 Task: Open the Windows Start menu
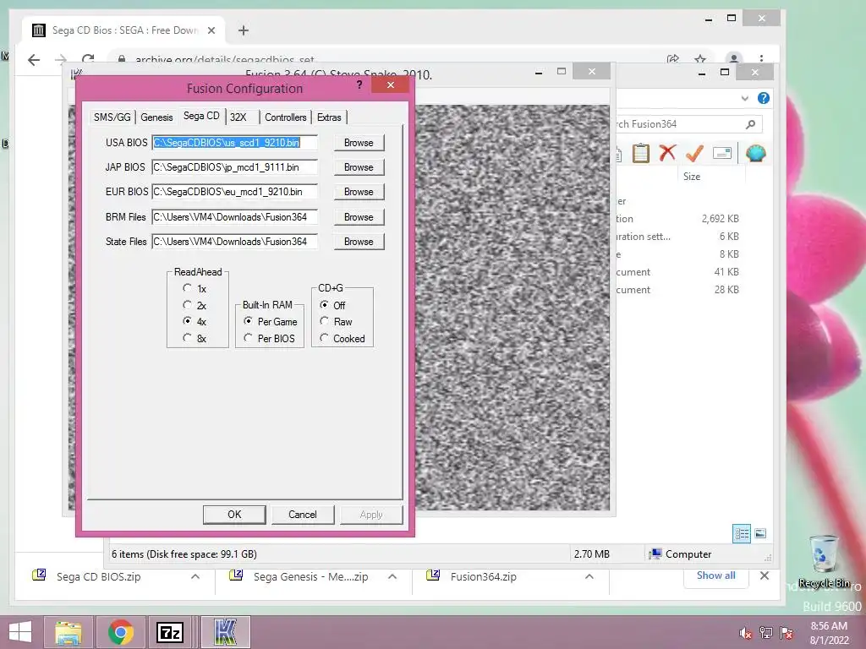tap(20, 632)
